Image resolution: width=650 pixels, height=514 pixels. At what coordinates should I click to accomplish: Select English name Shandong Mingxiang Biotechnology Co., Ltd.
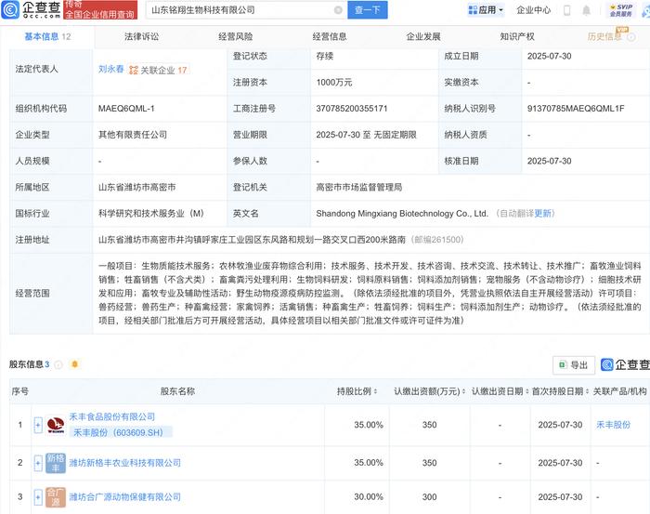[x=402, y=213]
